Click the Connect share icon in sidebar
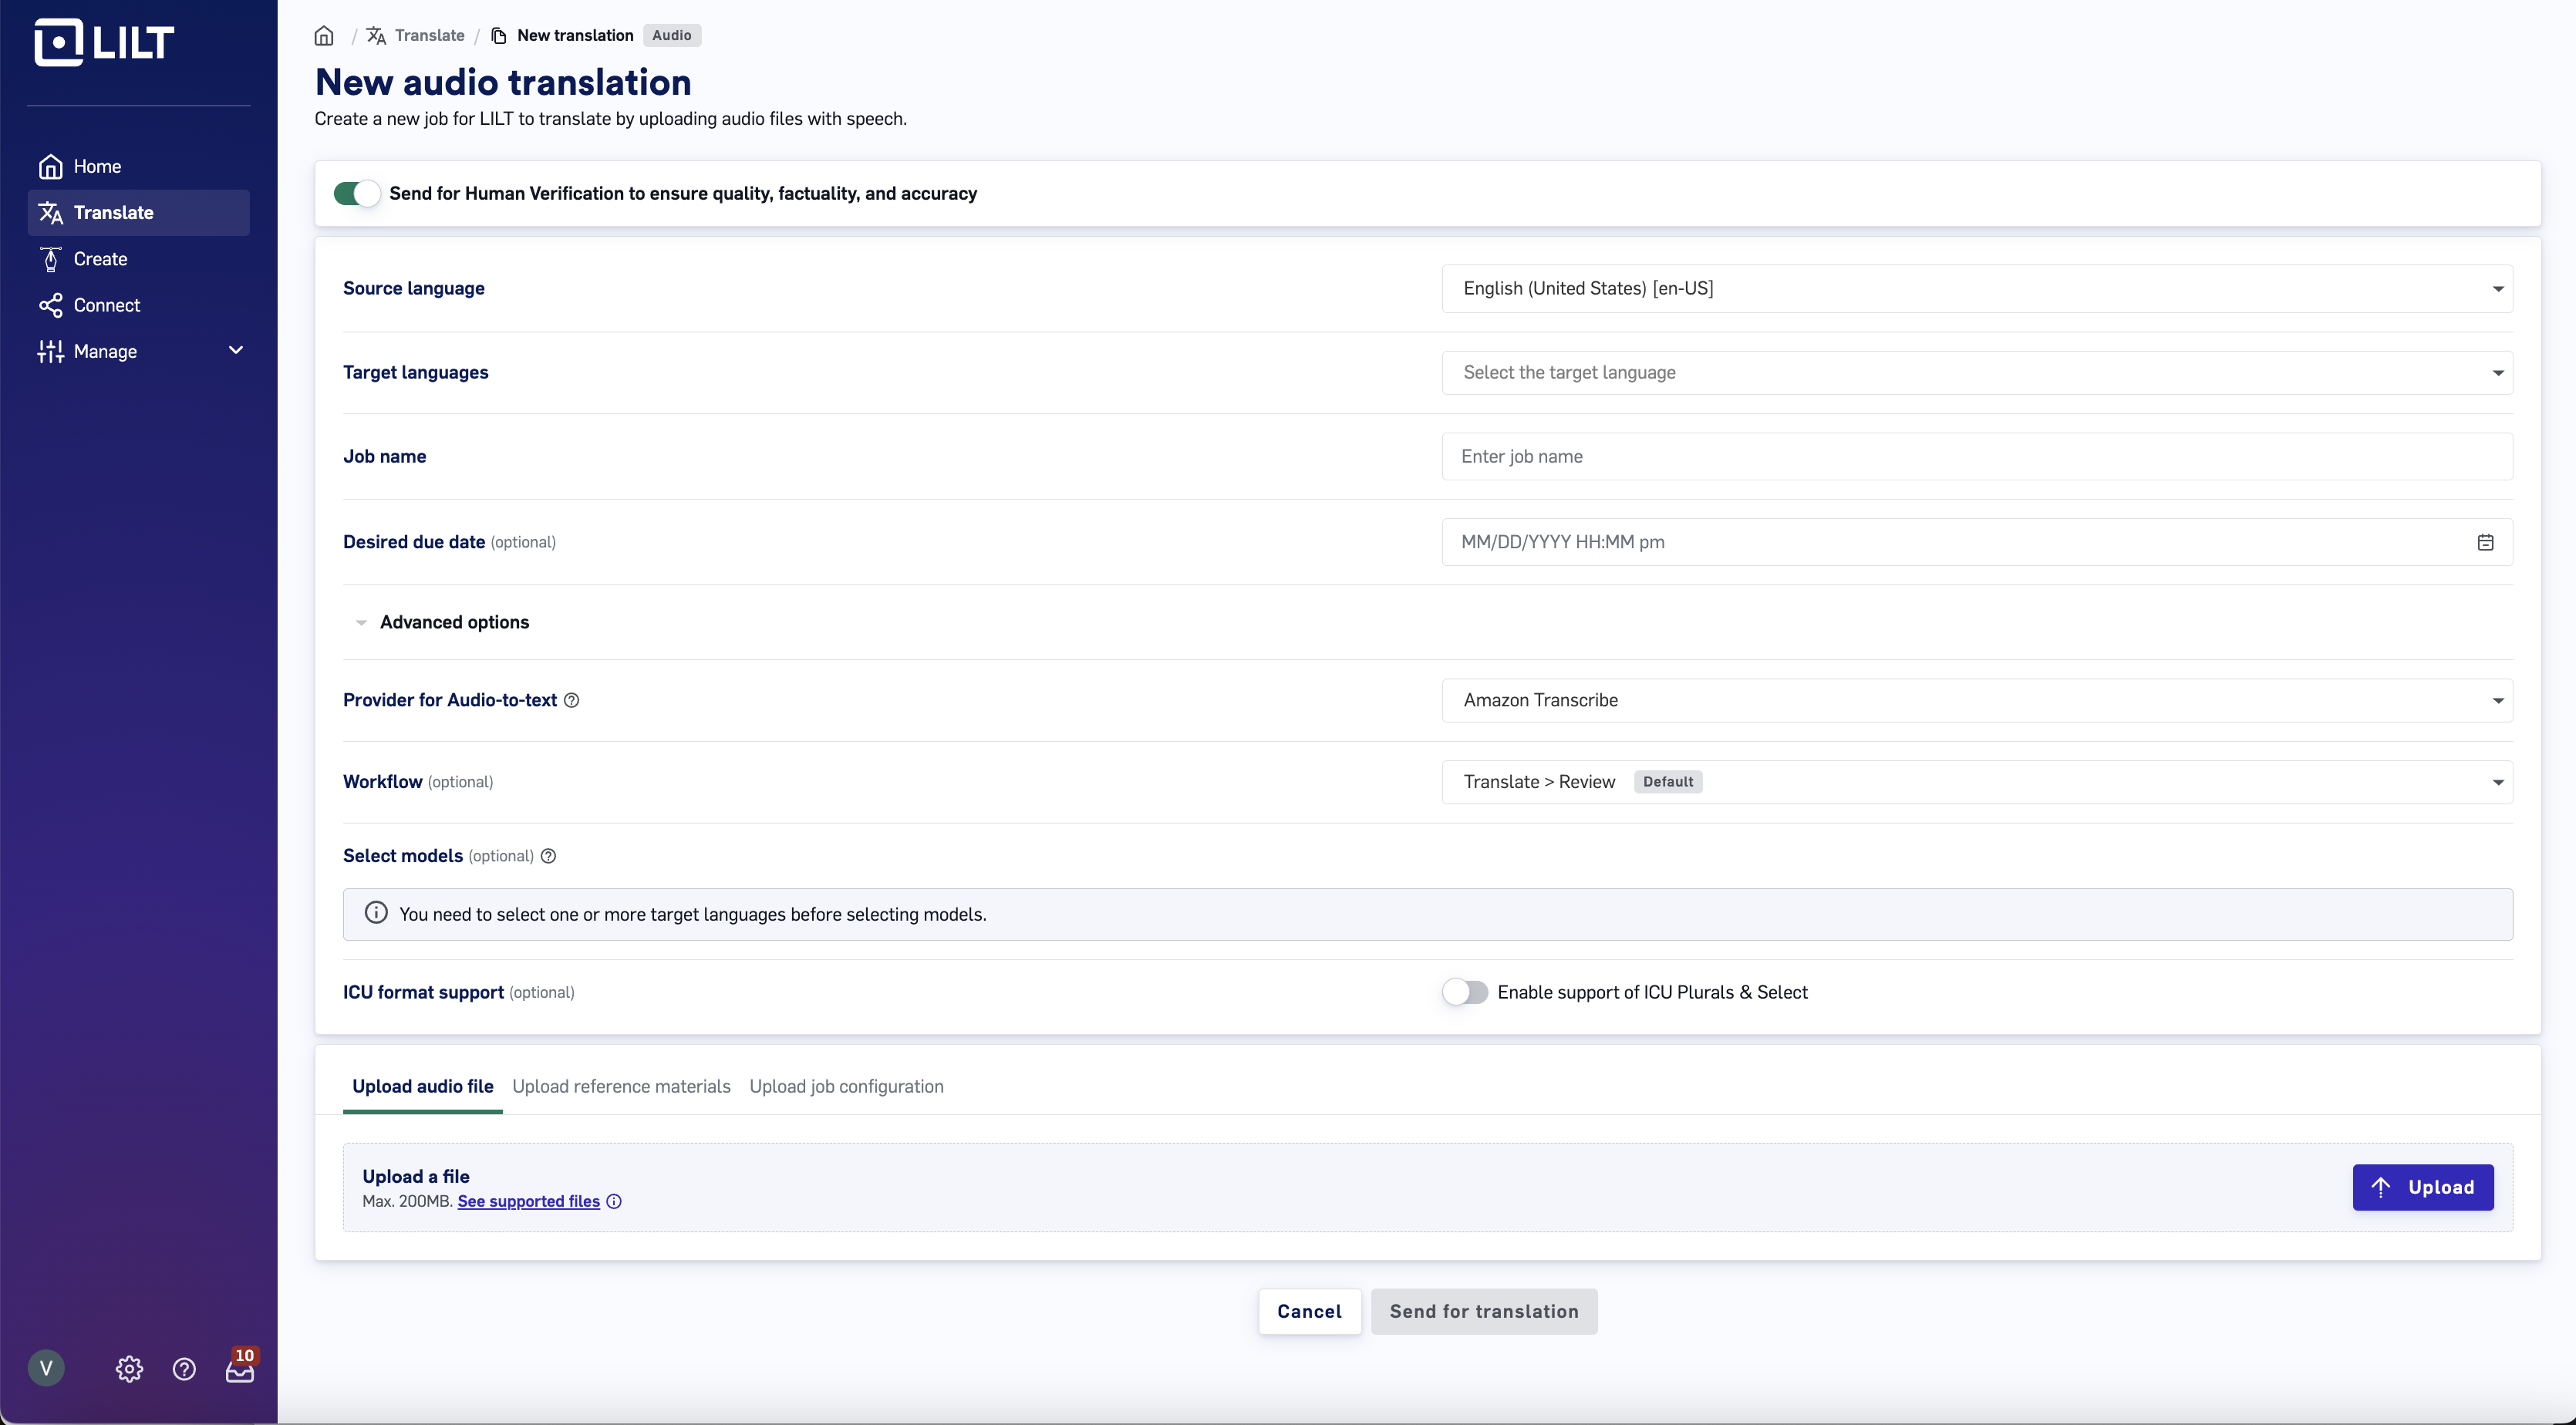Viewport: 2576px width, 1425px height. pos(51,305)
